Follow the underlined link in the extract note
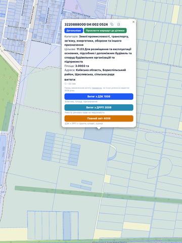 (97, 88)
